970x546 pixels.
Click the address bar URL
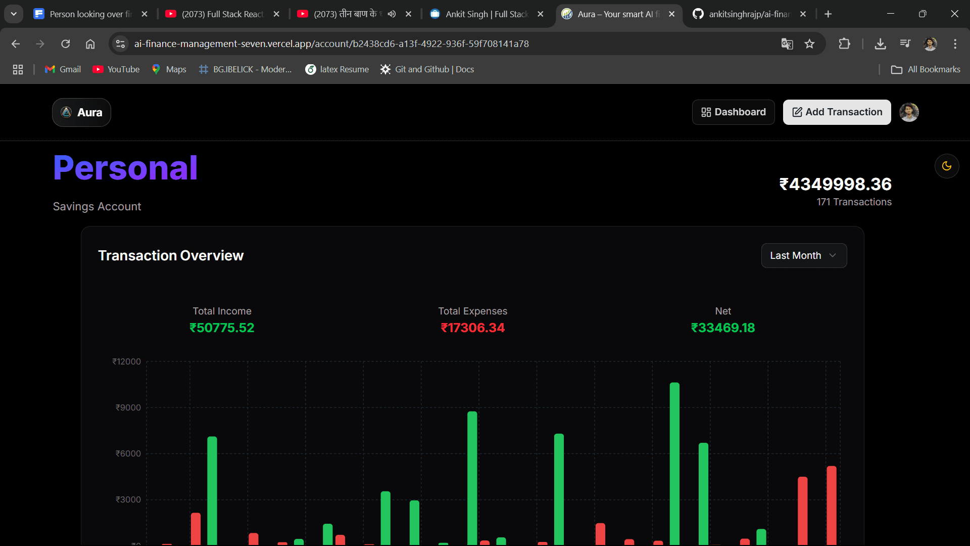pyautogui.click(x=331, y=44)
